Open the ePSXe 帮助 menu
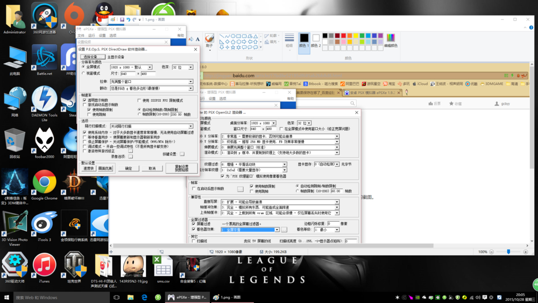 pos(181,36)
